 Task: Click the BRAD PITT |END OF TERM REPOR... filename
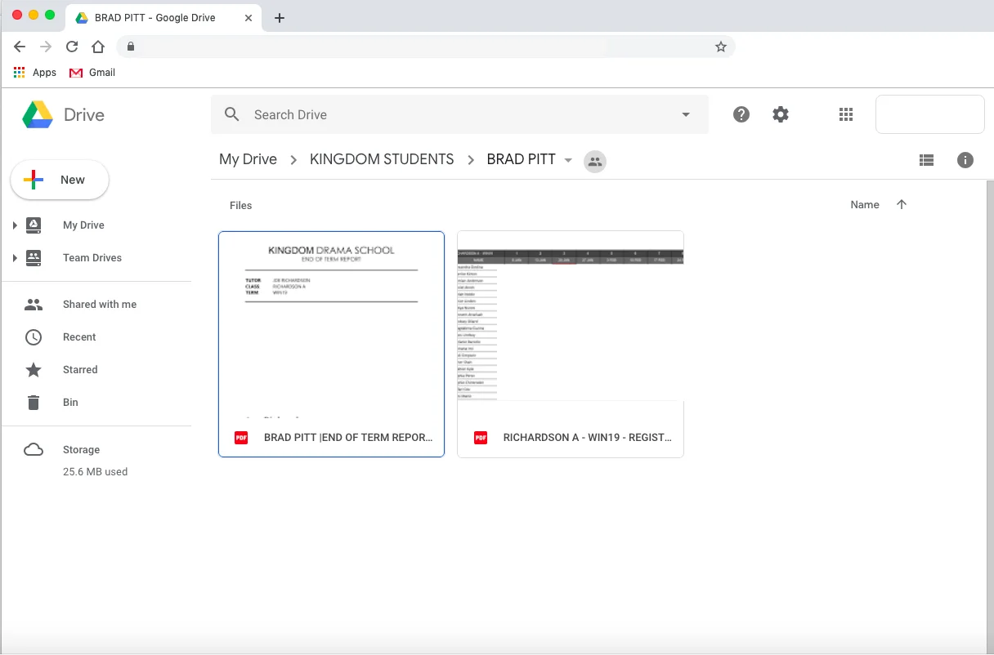pyautogui.click(x=348, y=438)
